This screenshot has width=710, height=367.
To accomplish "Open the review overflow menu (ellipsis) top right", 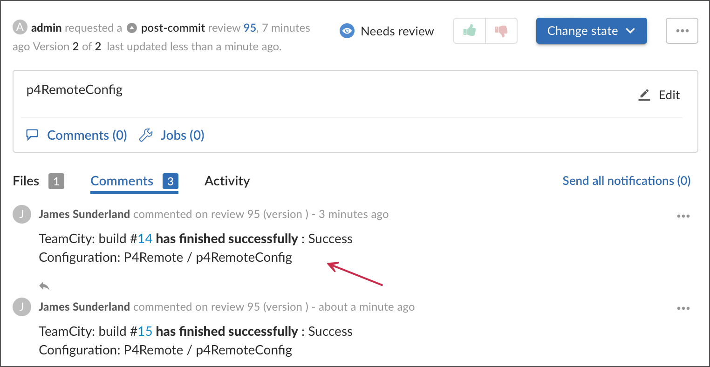I will pos(682,30).
